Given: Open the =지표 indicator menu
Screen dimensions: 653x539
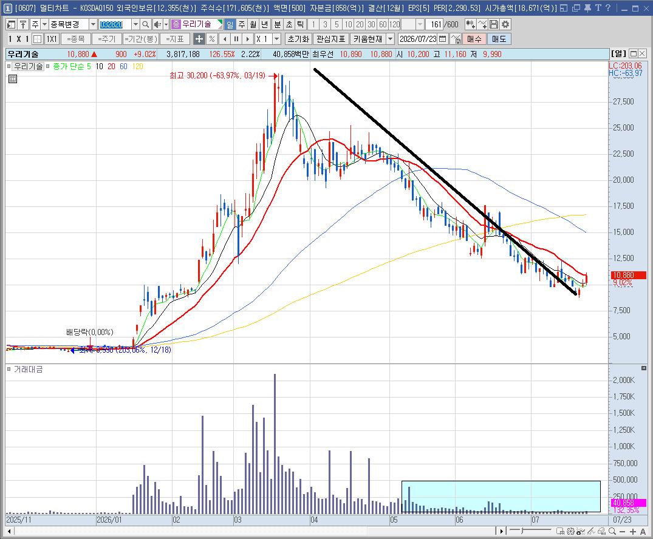Looking at the screenshot, I should tap(175, 39).
